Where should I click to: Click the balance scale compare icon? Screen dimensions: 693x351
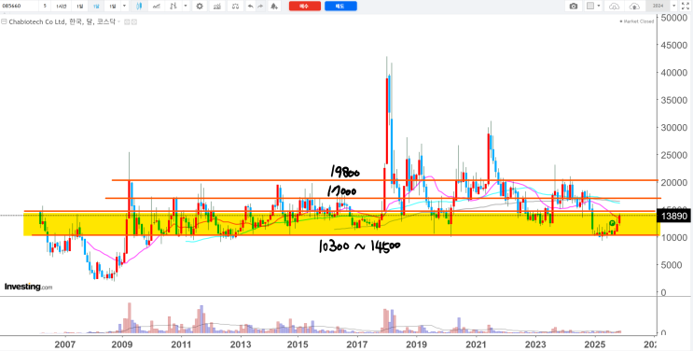coord(236,7)
